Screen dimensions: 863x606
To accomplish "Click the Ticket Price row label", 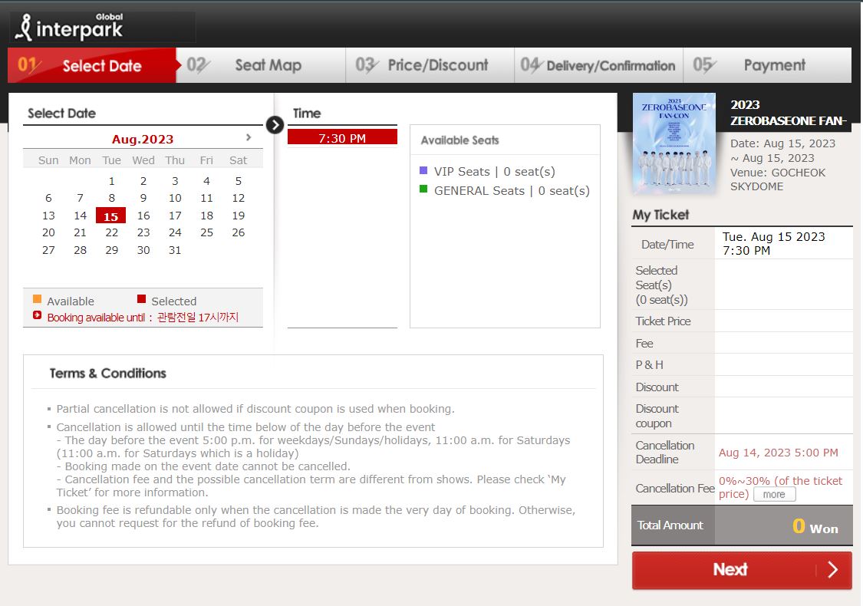I will point(664,321).
